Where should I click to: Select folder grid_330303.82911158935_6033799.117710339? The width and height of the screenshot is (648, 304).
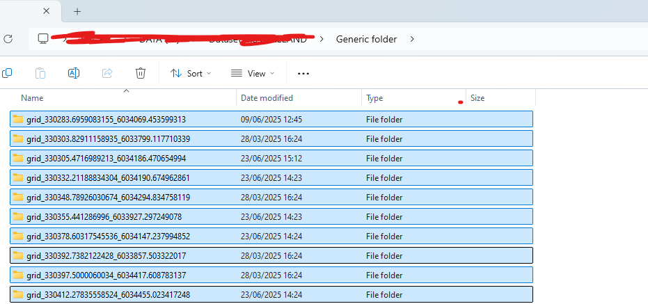pyautogui.click(x=271, y=139)
